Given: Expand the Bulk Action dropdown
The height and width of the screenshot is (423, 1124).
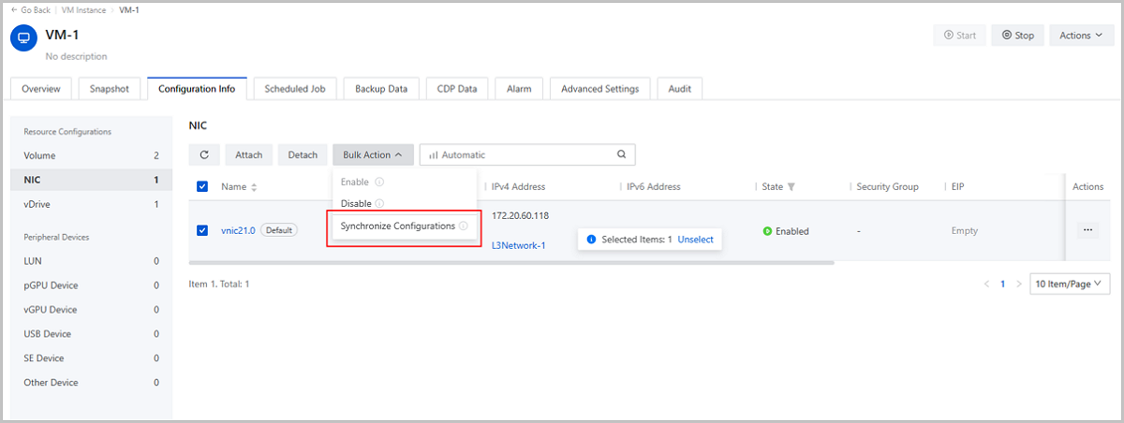Looking at the screenshot, I should tap(372, 155).
